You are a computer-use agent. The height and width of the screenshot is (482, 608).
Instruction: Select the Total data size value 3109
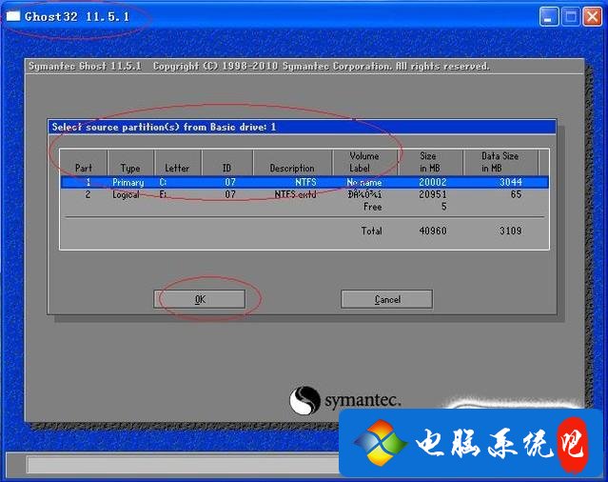tap(510, 231)
